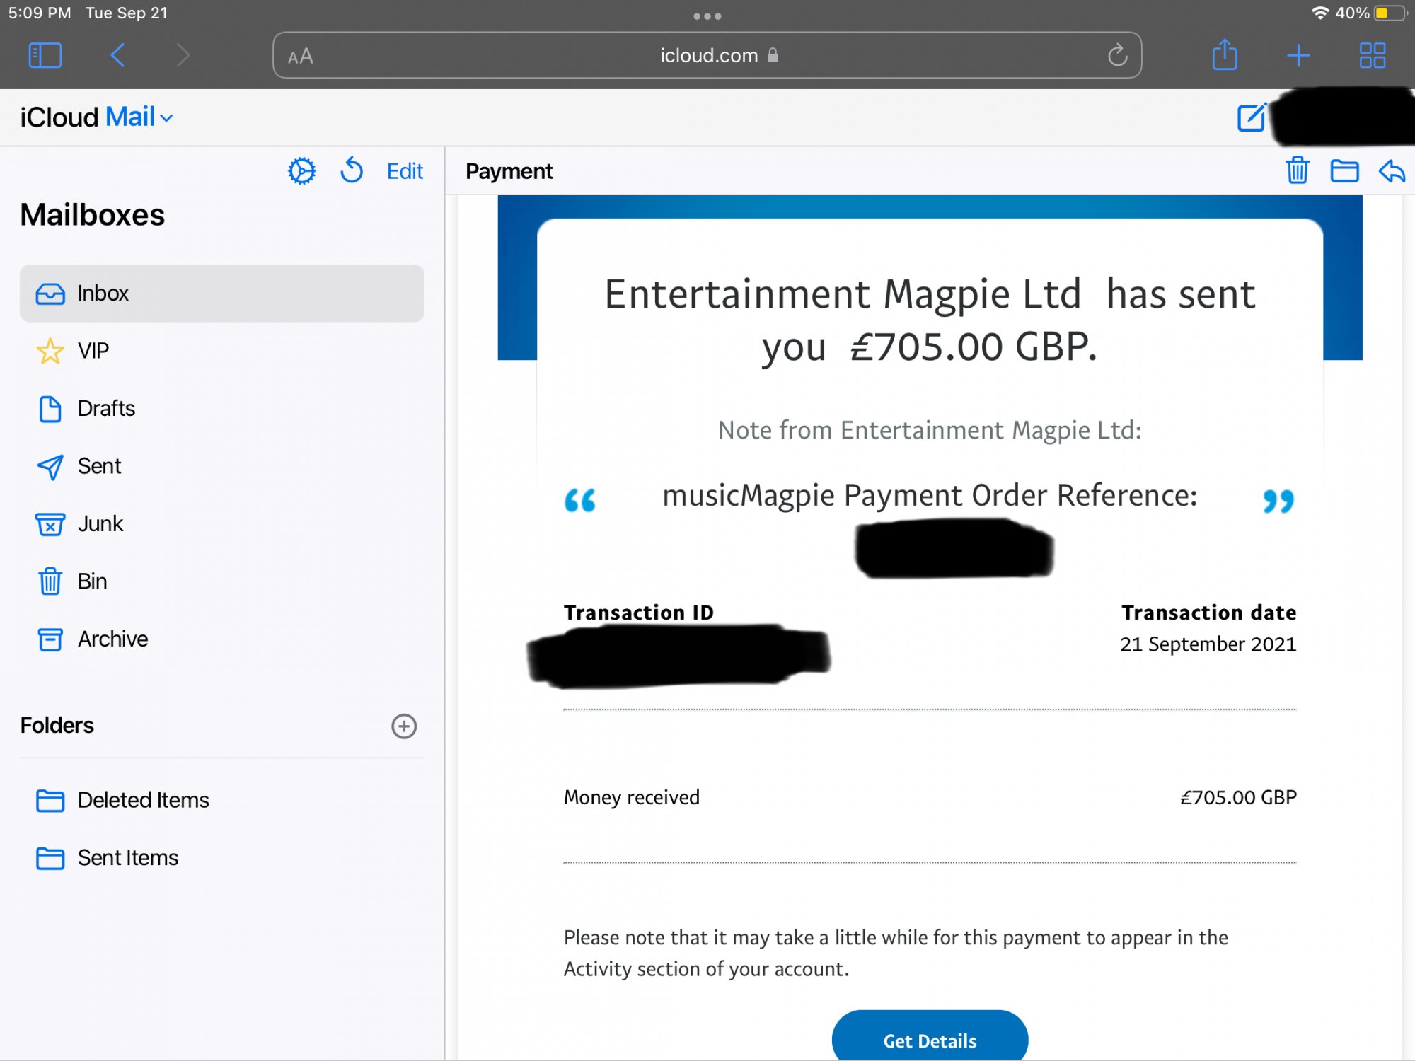Open the Junk mailbox
Viewport: 1415px width, 1061px height.
[x=100, y=523]
